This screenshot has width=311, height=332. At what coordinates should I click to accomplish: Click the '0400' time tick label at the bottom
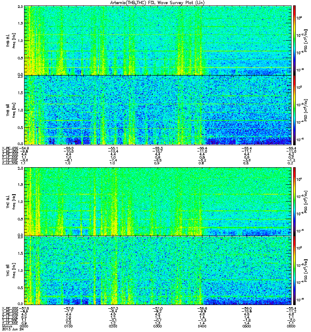pos(202,326)
